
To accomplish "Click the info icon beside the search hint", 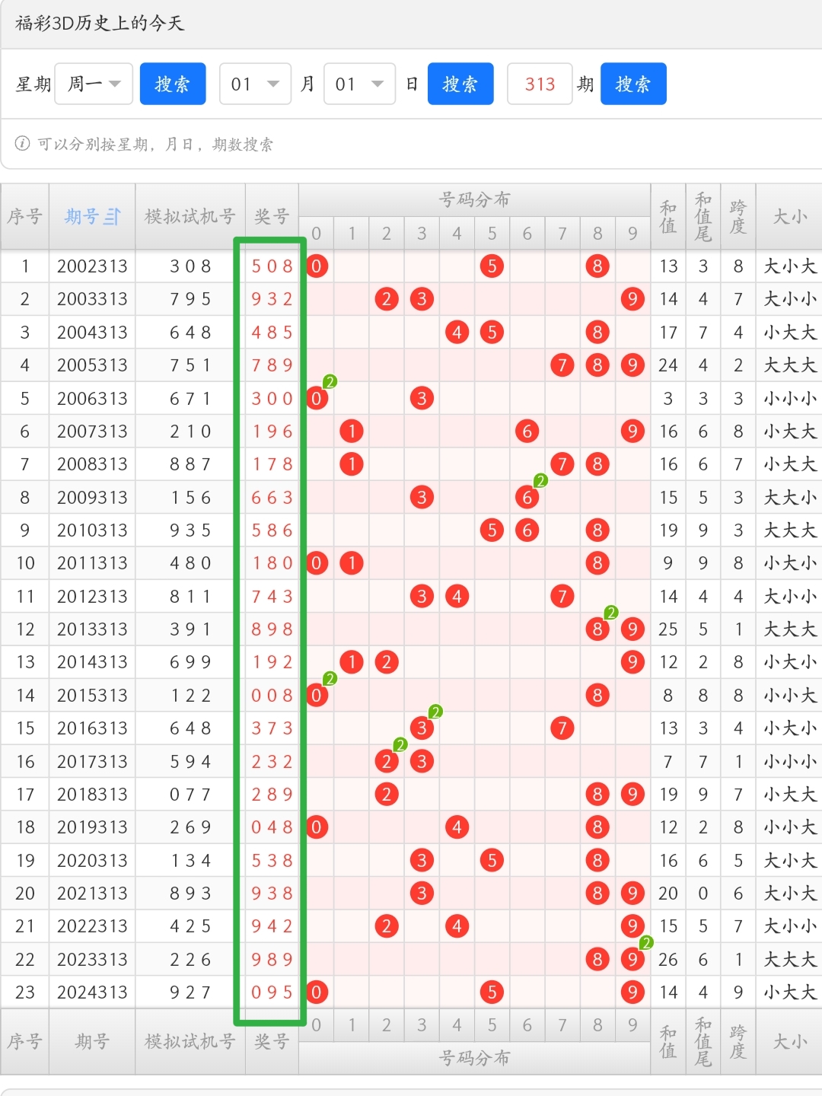I will pos(23,144).
